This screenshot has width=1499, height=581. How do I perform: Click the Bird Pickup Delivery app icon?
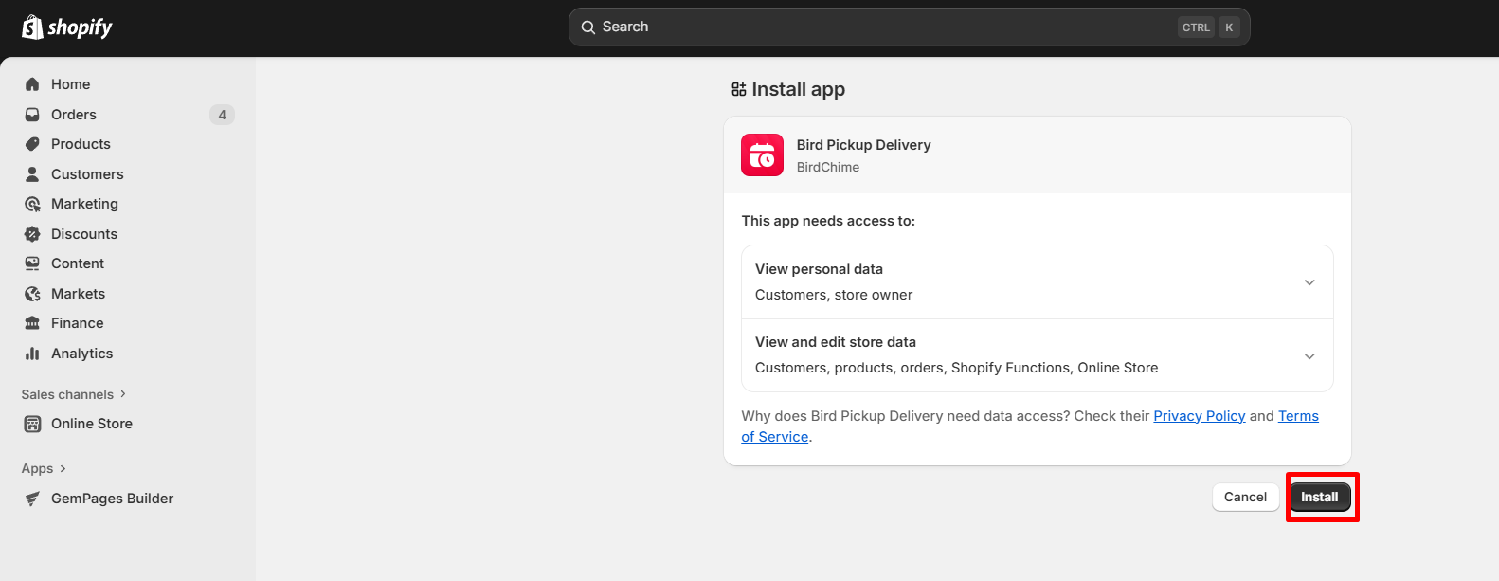click(x=762, y=155)
